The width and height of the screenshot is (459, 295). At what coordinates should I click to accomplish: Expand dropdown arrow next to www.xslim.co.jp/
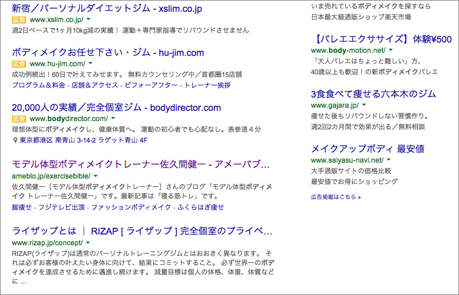[88, 19]
